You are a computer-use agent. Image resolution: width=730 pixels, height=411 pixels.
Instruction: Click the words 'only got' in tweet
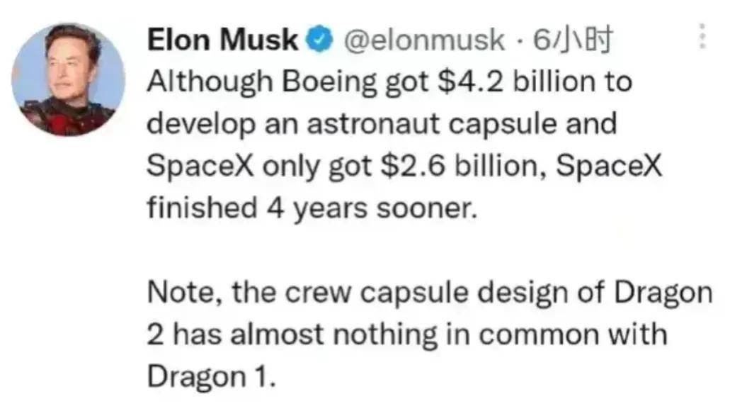(316, 167)
